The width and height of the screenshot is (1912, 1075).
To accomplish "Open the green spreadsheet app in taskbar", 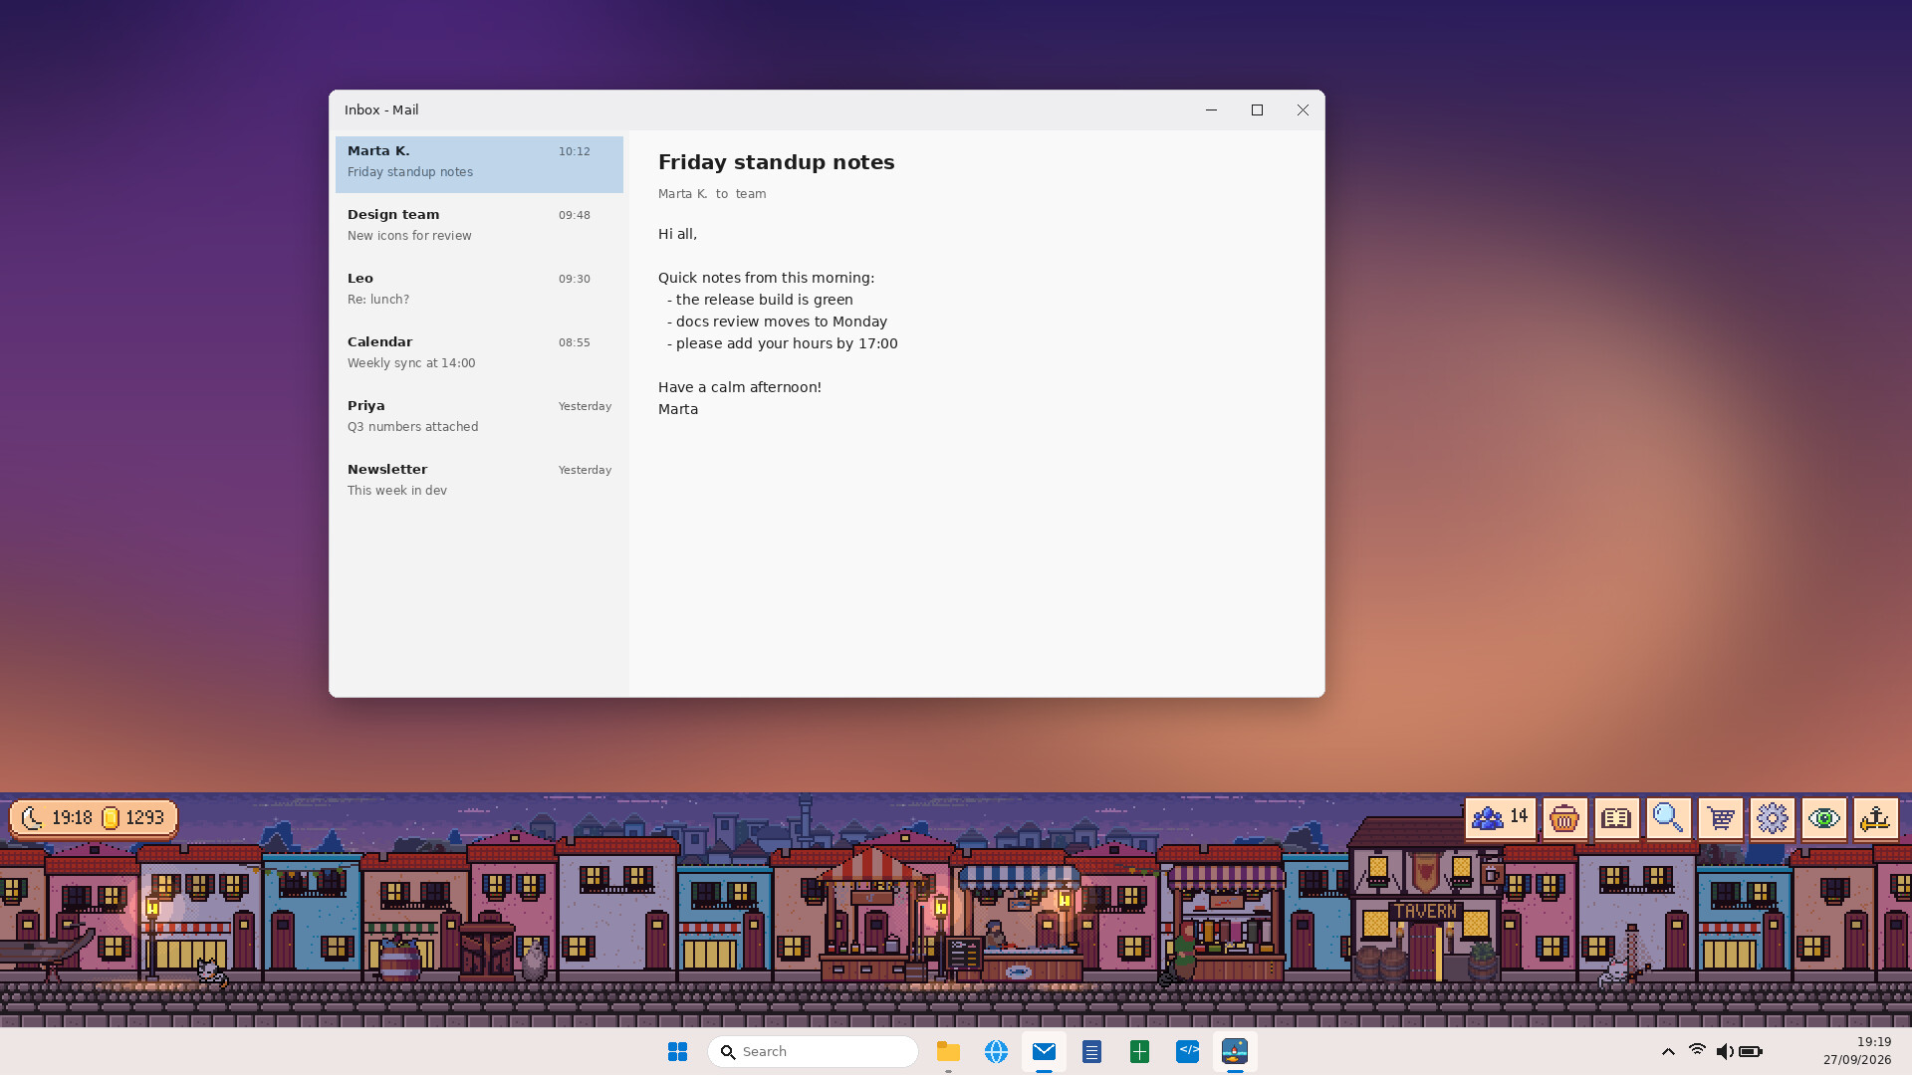I will pyautogui.click(x=1139, y=1052).
